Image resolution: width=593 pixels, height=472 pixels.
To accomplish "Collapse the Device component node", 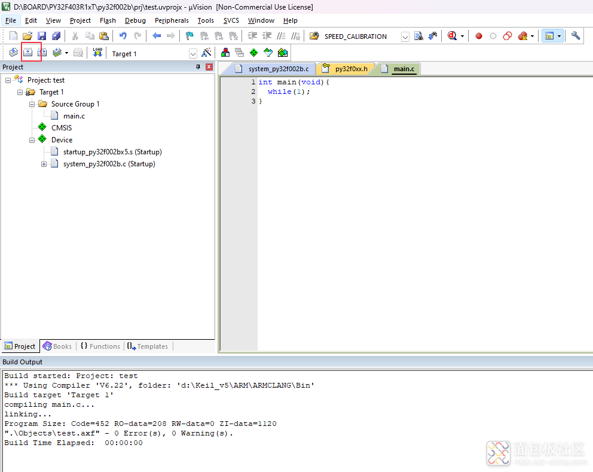I will [32, 140].
